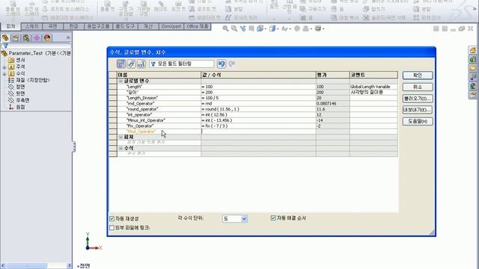Select the "Length_Division" variable name
The width and height of the screenshot is (479, 269).
click(142, 98)
